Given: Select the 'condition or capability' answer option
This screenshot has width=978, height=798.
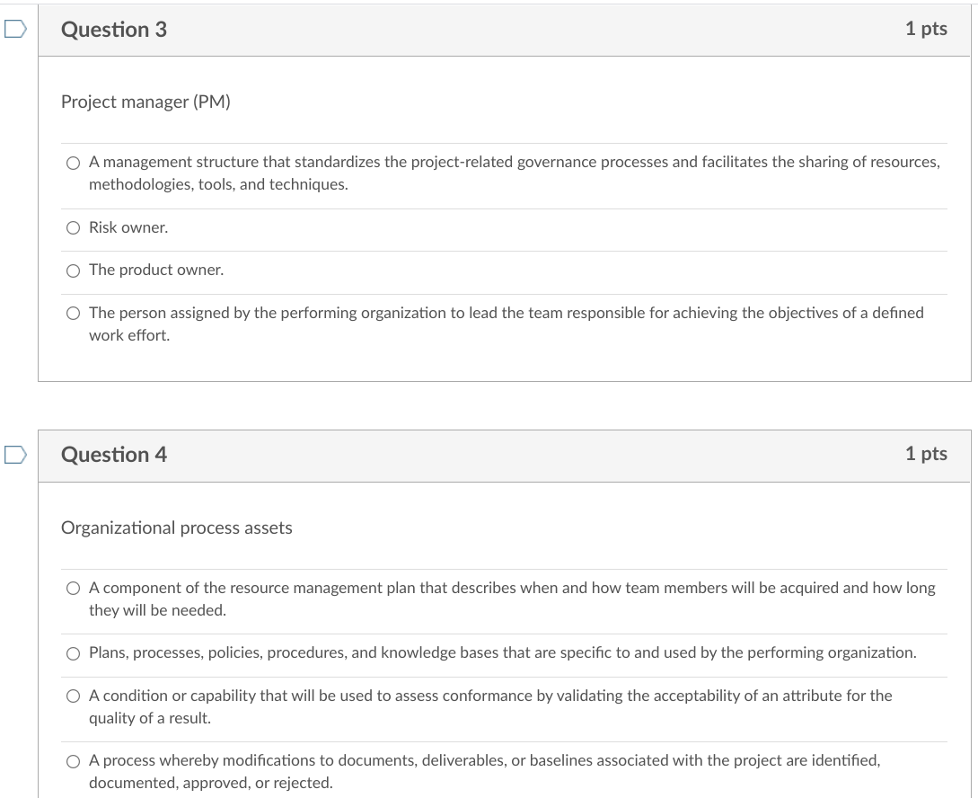Looking at the screenshot, I should coord(73,695).
